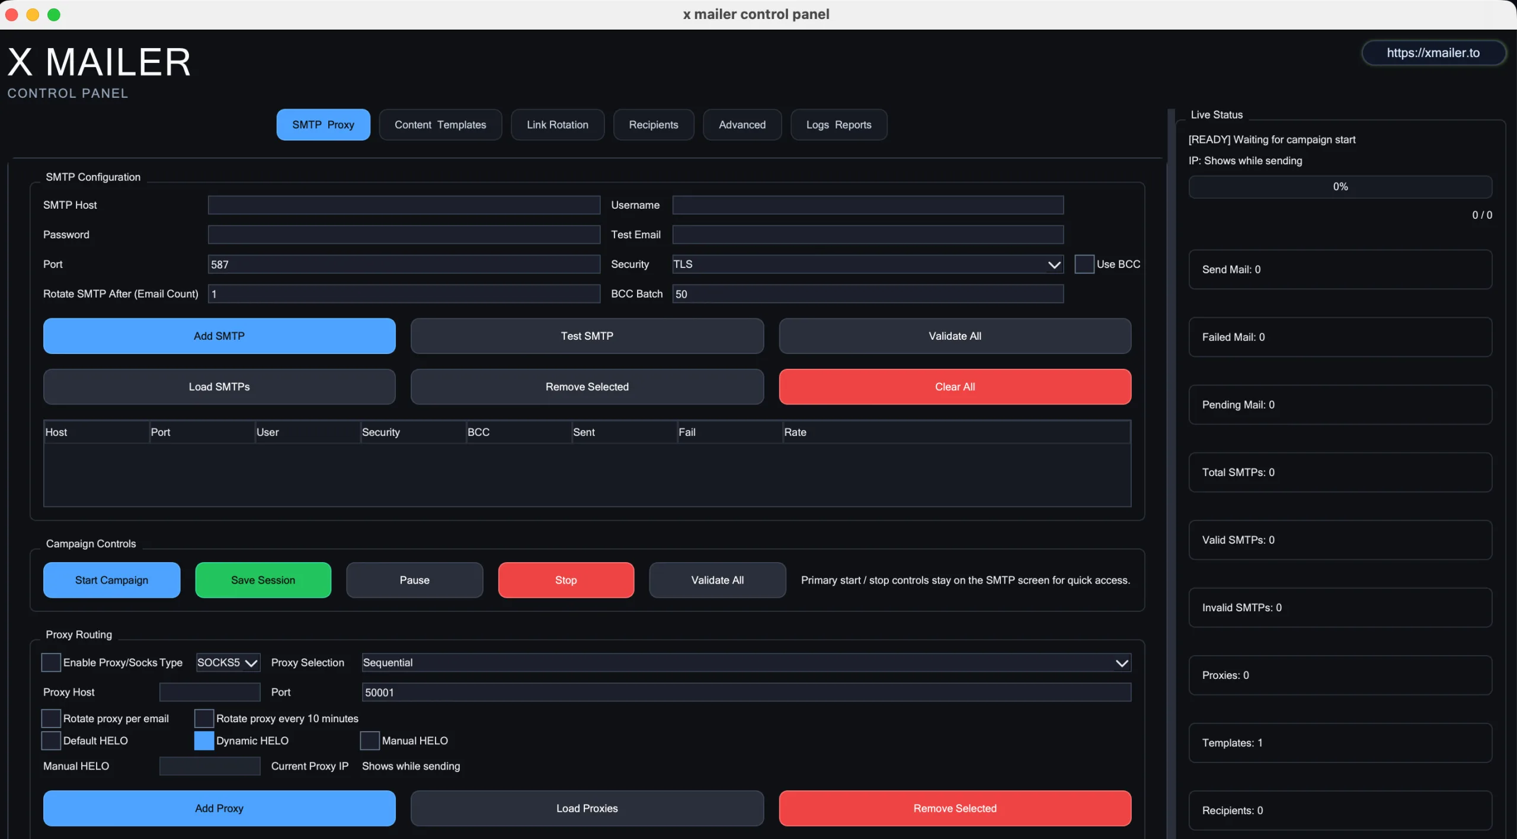
Task: Click the SMTP table Port column header
Action: coord(201,432)
